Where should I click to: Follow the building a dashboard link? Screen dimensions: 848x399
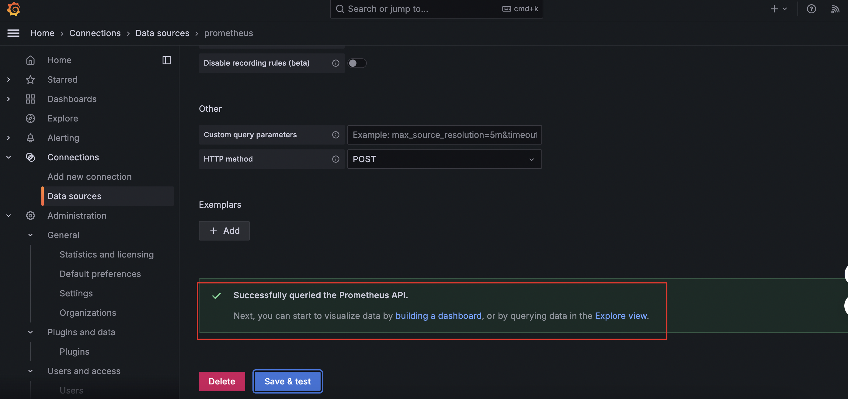coord(438,316)
